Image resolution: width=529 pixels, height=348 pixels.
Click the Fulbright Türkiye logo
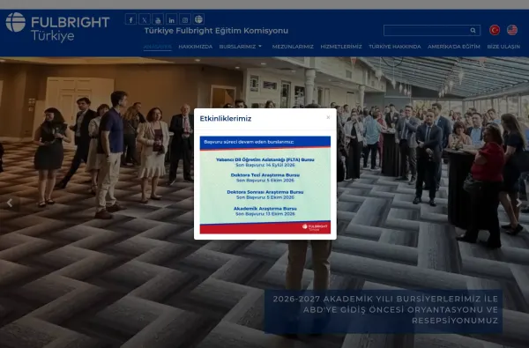pos(57,27)
